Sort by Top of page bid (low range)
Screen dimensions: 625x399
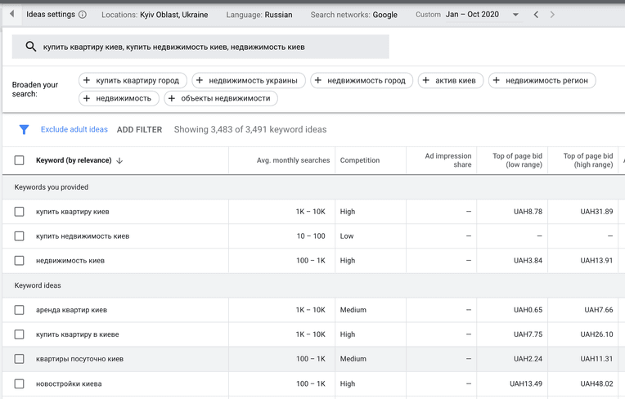517,160
